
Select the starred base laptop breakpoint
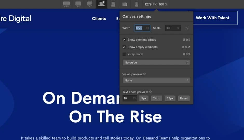point(101,4)
